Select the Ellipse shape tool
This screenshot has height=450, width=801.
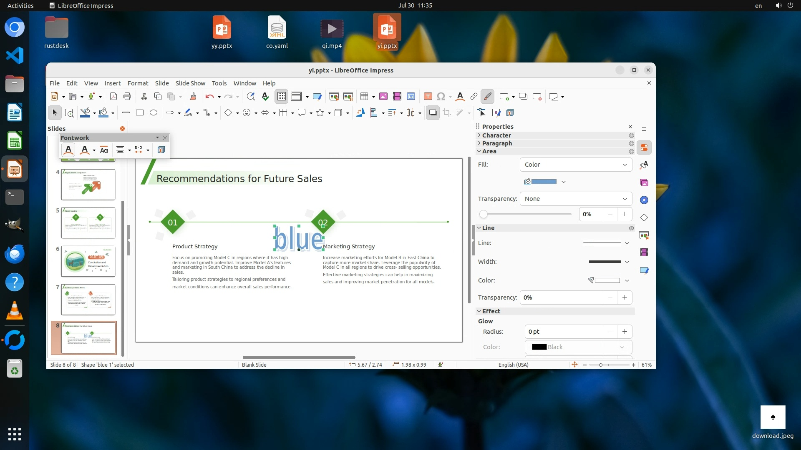pos(154,112)
